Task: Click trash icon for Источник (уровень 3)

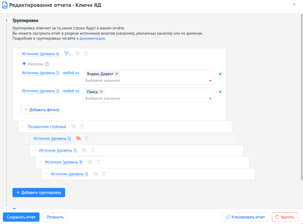Action: point(92,150)
